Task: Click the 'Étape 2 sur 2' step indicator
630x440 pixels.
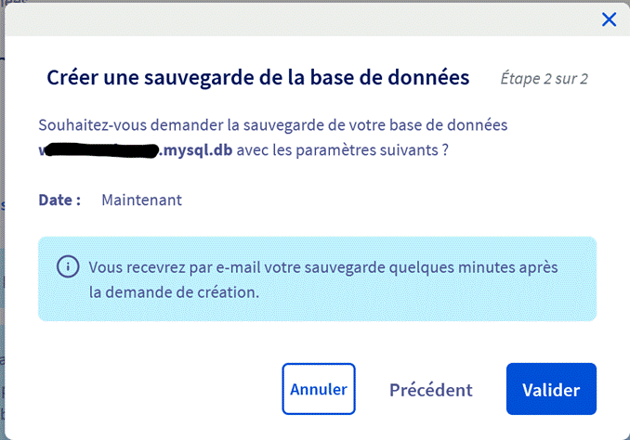Action: [544, 78]
